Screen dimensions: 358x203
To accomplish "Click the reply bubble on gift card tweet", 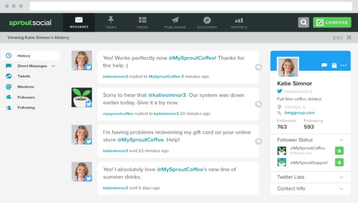I will (259, 141).
